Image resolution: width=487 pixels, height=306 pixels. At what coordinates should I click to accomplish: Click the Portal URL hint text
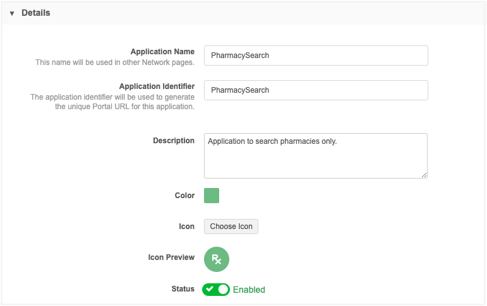pos(112,102)
